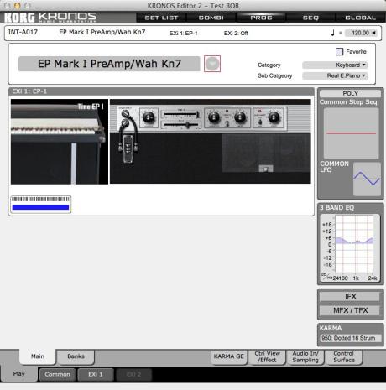Click the rightmost amp knob
The height and width of the screenshot is (390, 386).
(274, 117)
